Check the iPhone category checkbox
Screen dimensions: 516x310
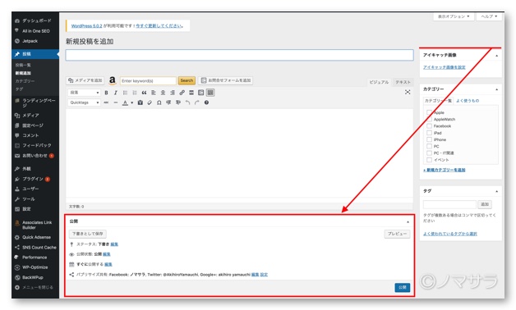click(x=429, y=139)
